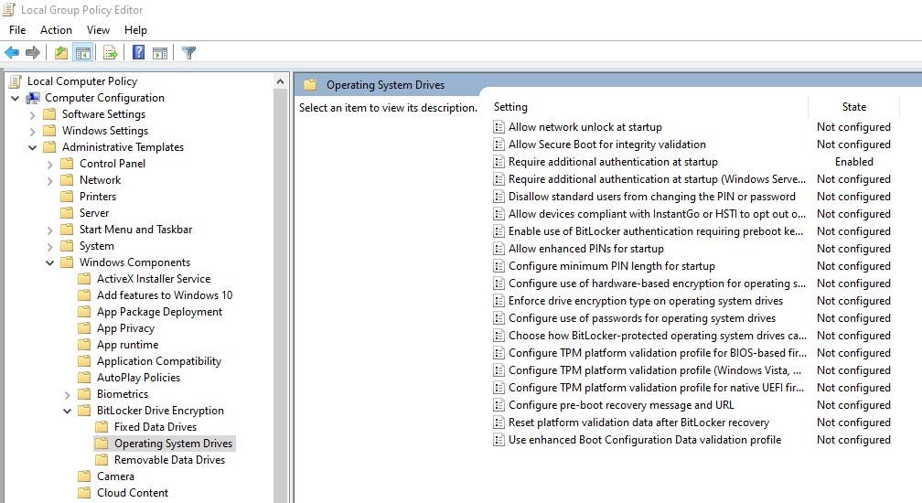The height and width of the screenshot is (503, 922).
Task: Open Help via the question mark icon
Action: pos(138,53)
